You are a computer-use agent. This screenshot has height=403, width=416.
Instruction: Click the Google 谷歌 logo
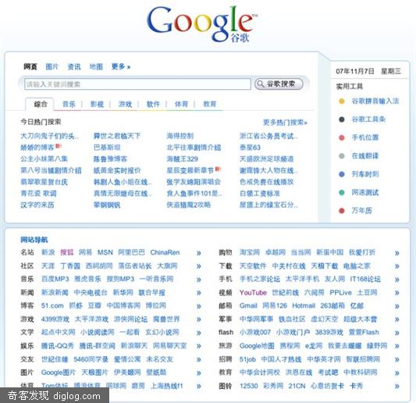pos(201,24)
